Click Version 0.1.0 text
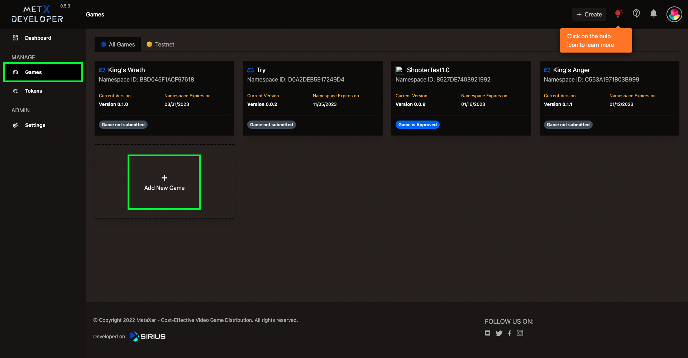The width and height of the screenshot is (688, 358). pos(113,104)
